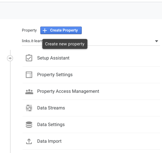Click the Data Settings database icon
This screenshot has width=162, height=153.
29,125
